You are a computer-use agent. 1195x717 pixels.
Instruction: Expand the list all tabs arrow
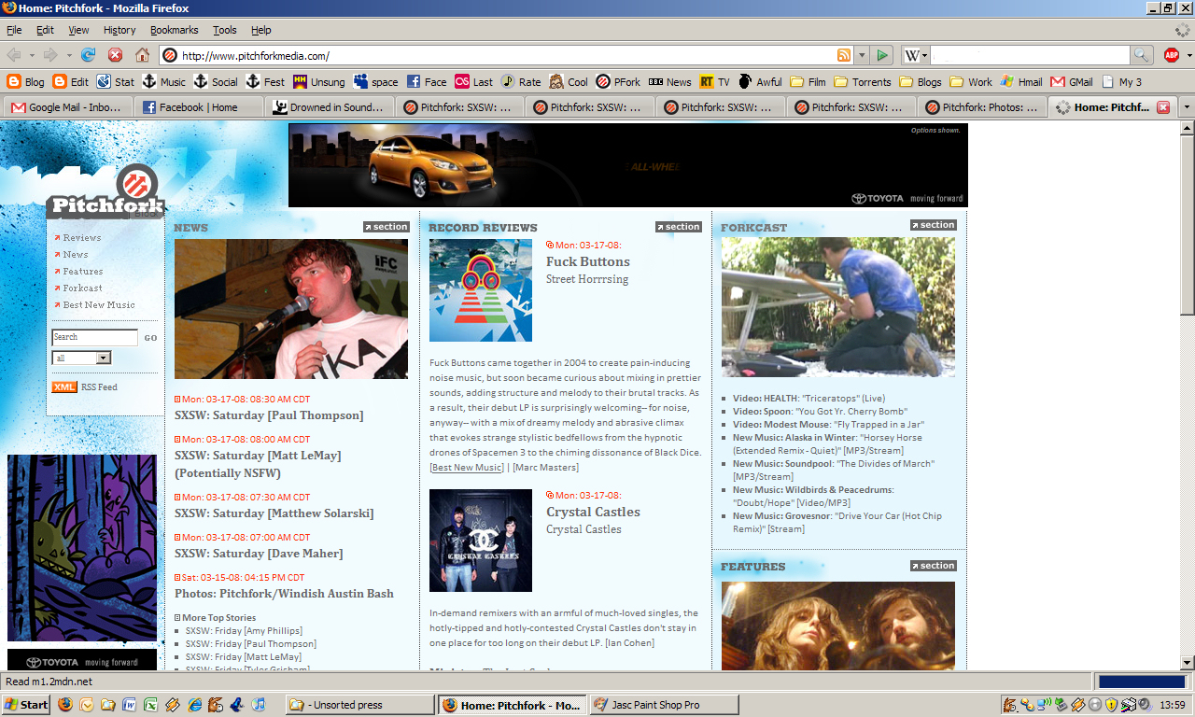[1186, 107]
